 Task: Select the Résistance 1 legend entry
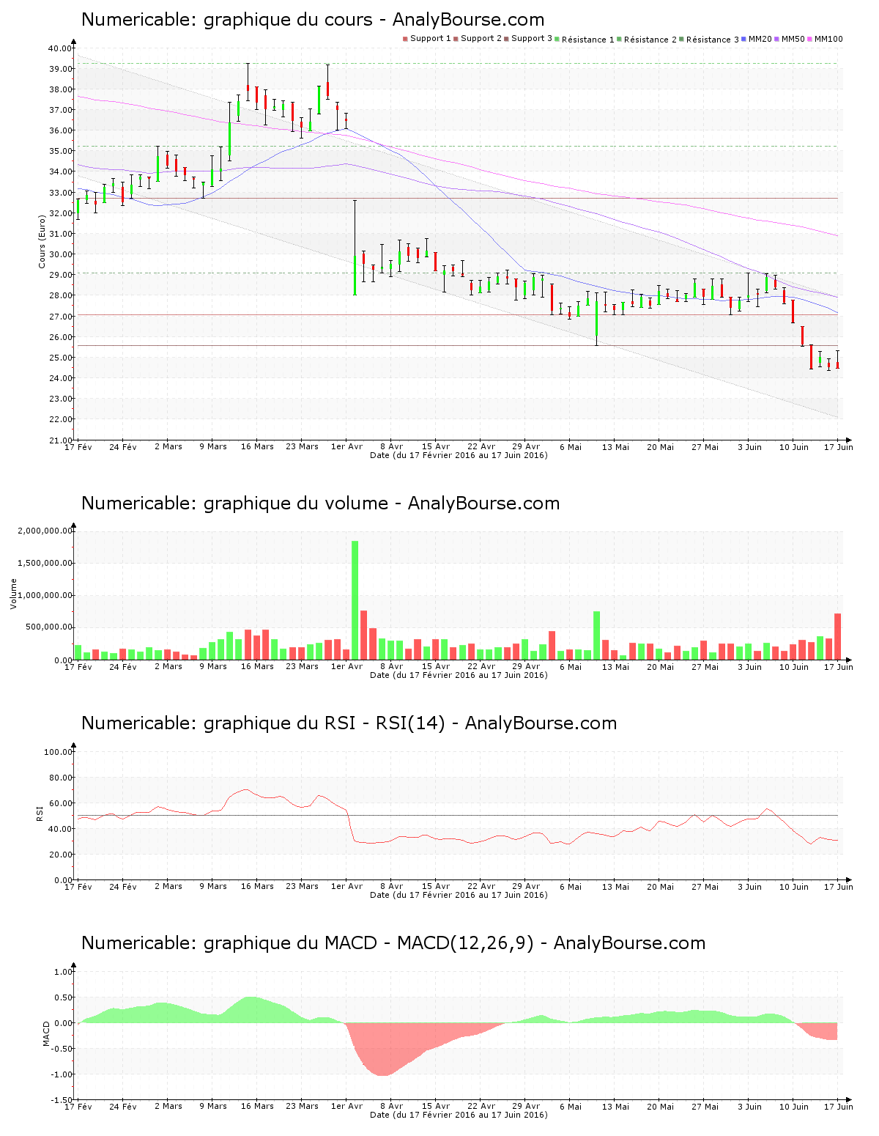pos(585,40)
